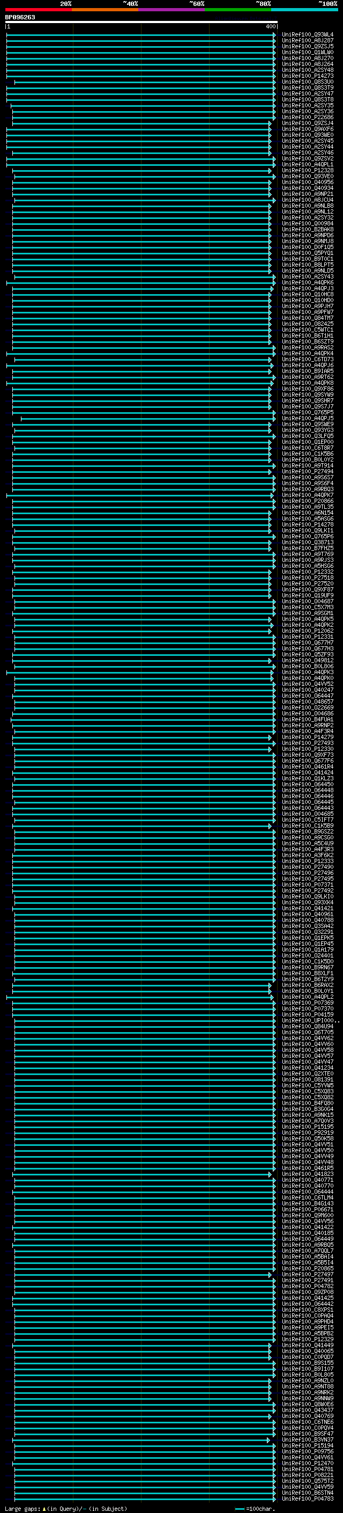Select hit label UniRef100_Q40247
The width and height of the screenshot is (343, 1513).
point(308,690)
